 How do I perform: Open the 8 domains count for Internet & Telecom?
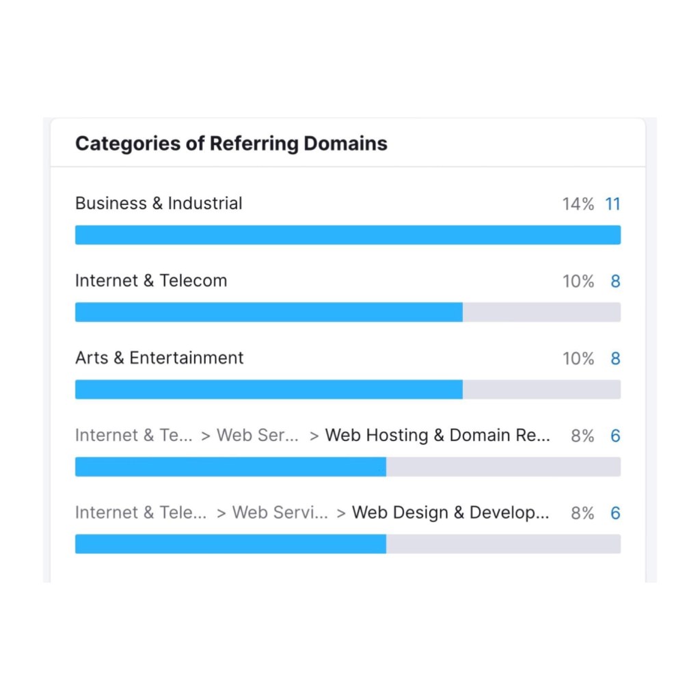point(615,282)
